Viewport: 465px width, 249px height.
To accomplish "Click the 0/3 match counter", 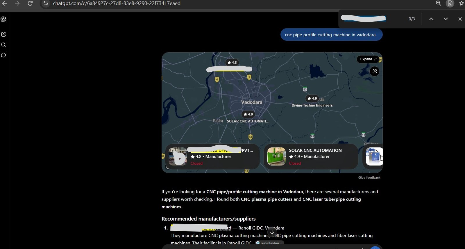I will [412, 19].
